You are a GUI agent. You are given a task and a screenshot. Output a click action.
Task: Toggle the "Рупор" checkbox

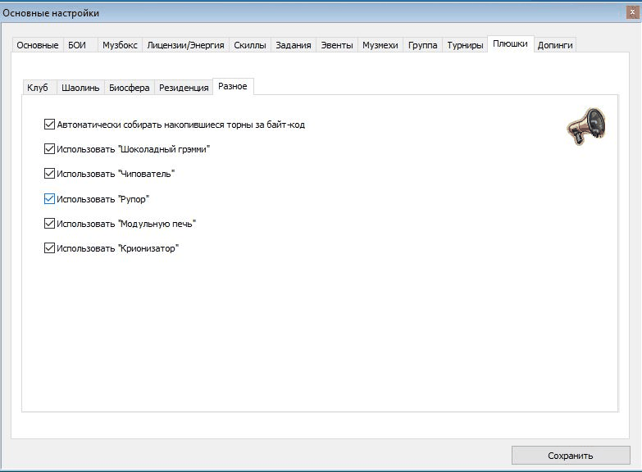pos(49,199)
